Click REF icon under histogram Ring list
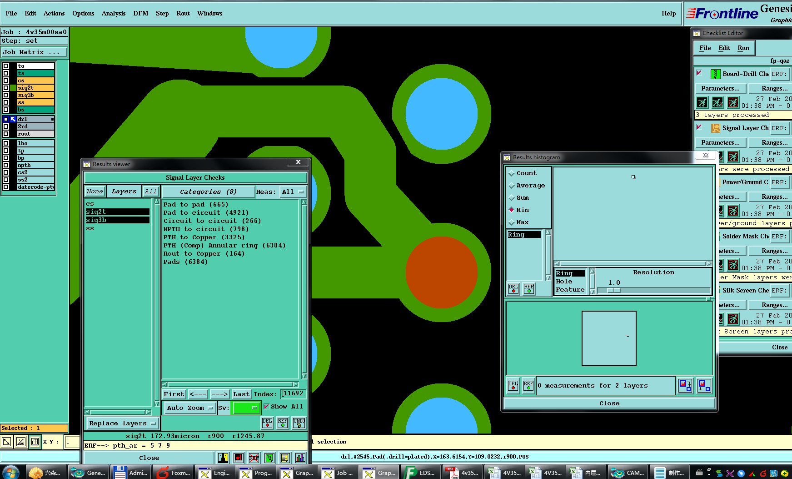792x479 pixels. (x=529, y=289)
